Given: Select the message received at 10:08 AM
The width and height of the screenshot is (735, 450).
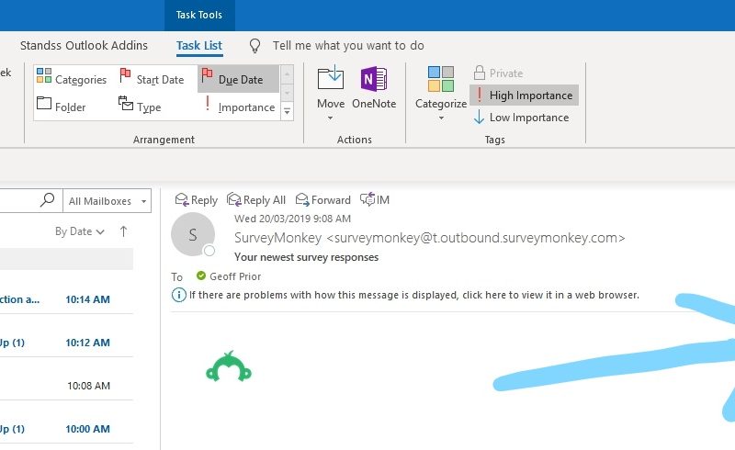Looking at the screenshot, I should pos(66,386).
